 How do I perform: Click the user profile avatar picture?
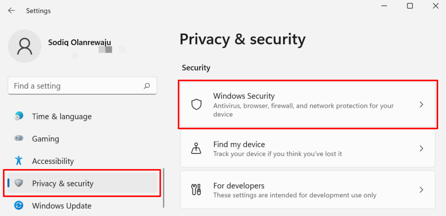(x=24, y=47)
